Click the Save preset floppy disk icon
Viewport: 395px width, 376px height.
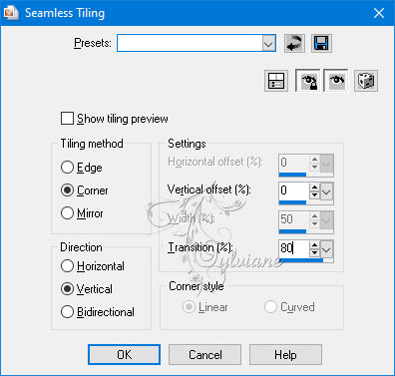pyautogui.click(x=321, y=43)
